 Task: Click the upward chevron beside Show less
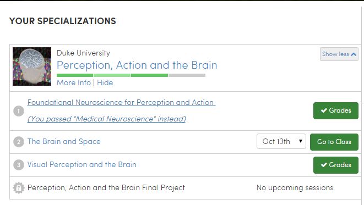(354, 54)
